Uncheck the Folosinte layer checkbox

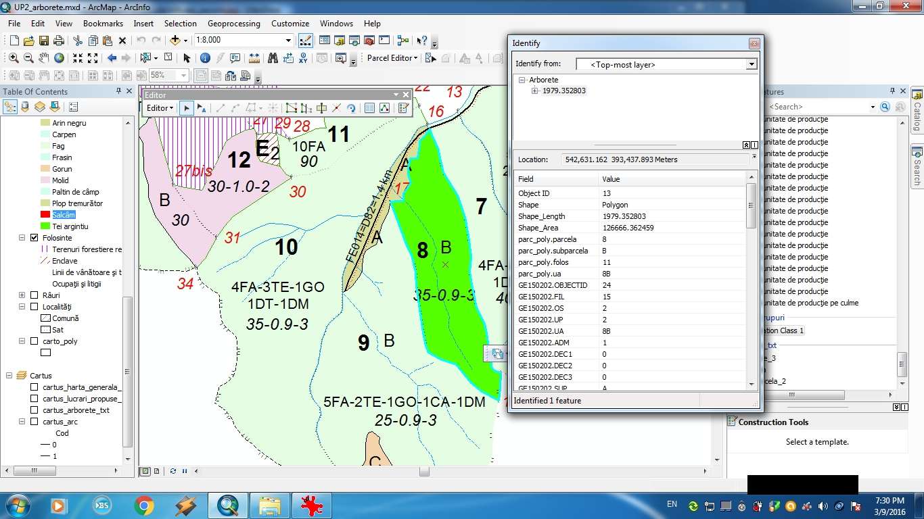[34, 238]
